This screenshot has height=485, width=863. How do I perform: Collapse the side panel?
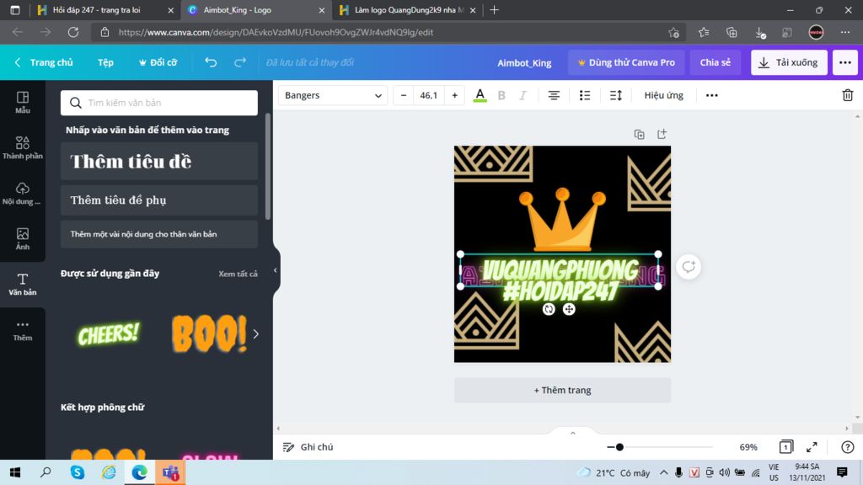tap(276, 270)
